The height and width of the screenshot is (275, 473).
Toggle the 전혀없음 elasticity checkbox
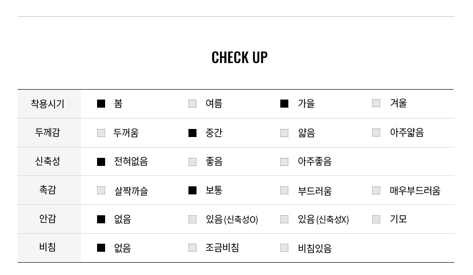click(101, 162)
